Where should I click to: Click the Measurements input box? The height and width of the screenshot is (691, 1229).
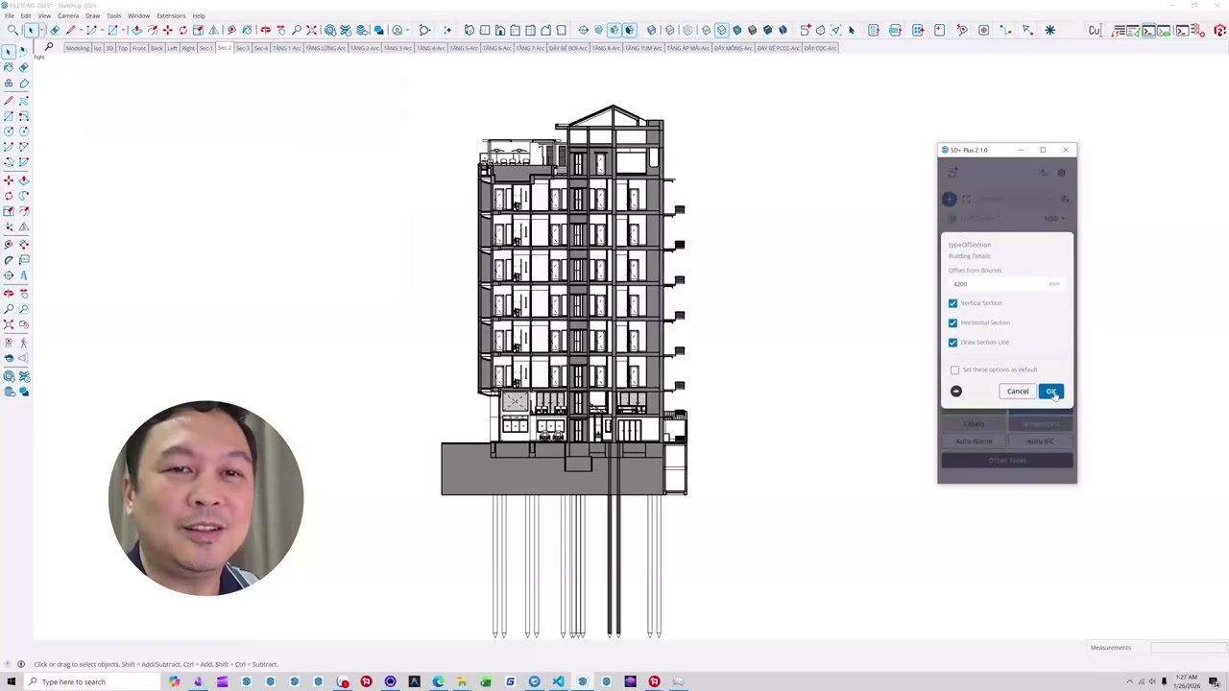(x=1188, y=648)
